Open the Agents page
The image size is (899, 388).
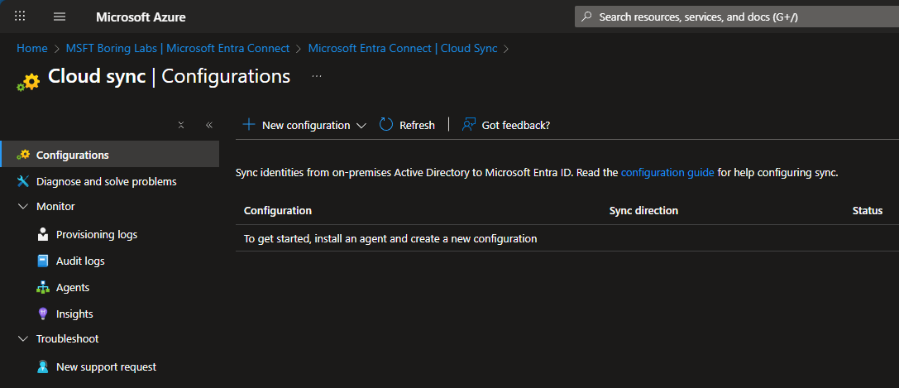73,288
